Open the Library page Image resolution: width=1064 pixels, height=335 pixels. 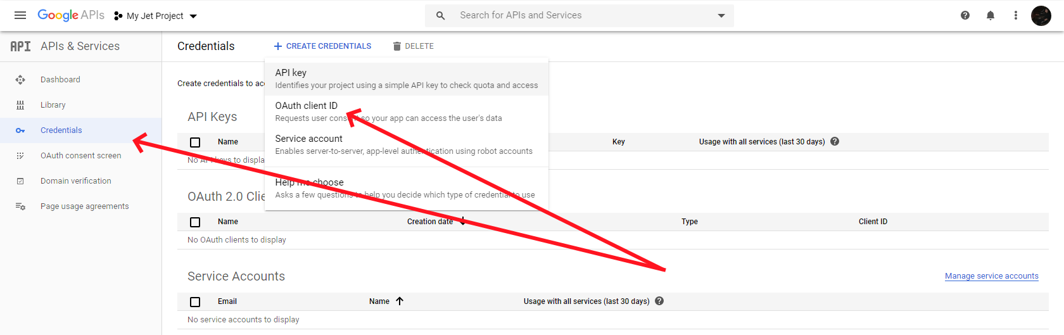pos(53,105)
